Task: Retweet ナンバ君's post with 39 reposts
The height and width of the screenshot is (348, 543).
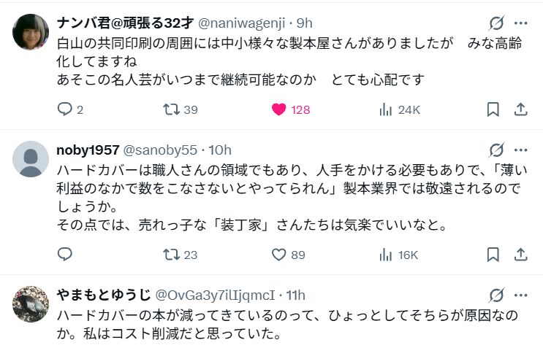Action: coord(172,109)
